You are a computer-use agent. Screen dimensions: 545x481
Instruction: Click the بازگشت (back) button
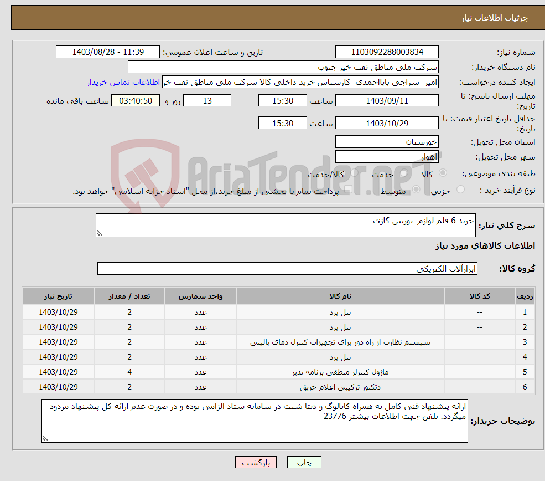(x=256, y=462)
